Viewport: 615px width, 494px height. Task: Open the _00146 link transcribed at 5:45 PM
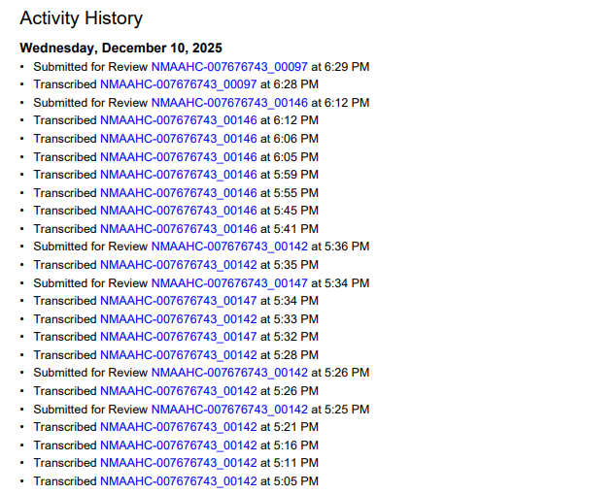[x=178, y=211]
